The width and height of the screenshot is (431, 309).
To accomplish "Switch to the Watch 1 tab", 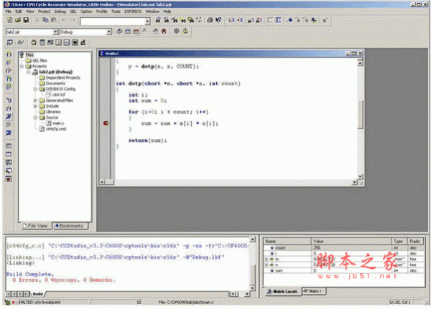I will 312,290.
